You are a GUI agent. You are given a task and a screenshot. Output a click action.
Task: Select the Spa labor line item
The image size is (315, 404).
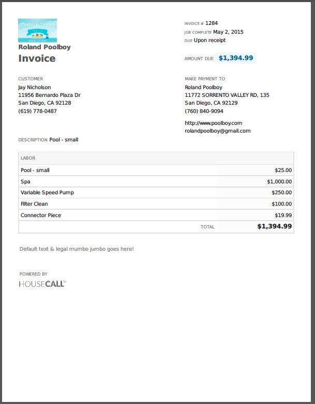pyautogui.click(x=156, y=181)
